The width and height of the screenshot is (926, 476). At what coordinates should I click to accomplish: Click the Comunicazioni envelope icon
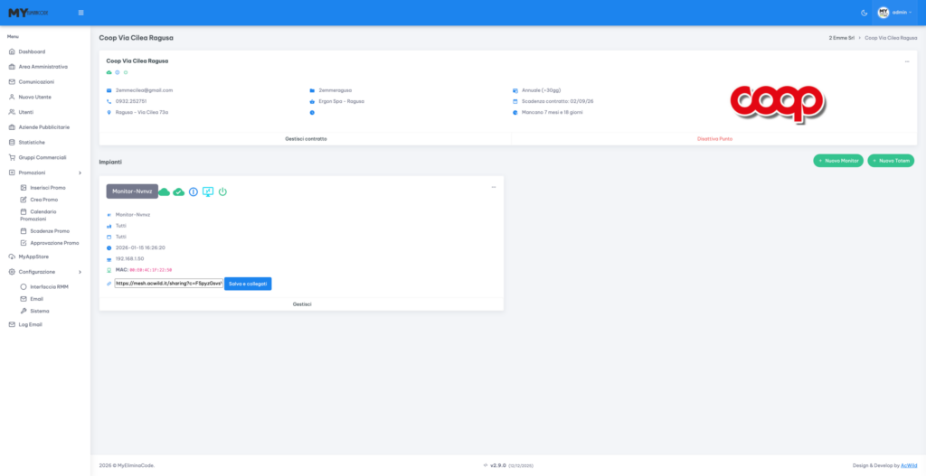coord(12,82)
